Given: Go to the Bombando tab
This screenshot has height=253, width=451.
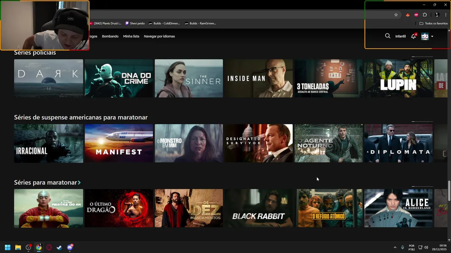Looking at the screenshot, I should coord(110,36).
